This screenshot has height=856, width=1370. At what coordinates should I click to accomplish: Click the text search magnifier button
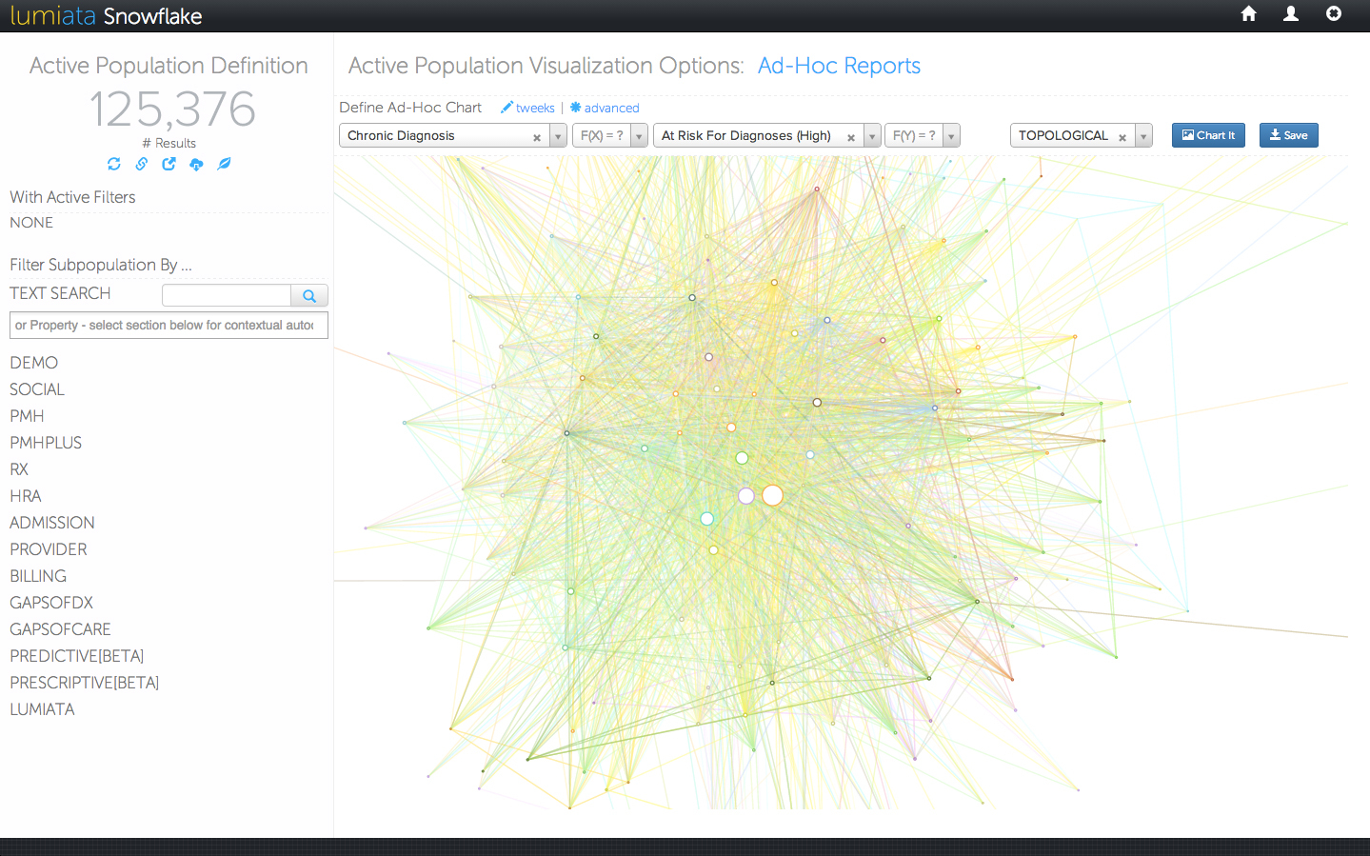click(x=309, y=296)
